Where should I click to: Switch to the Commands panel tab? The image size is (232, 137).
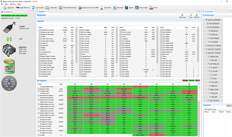tap(209, 12)
